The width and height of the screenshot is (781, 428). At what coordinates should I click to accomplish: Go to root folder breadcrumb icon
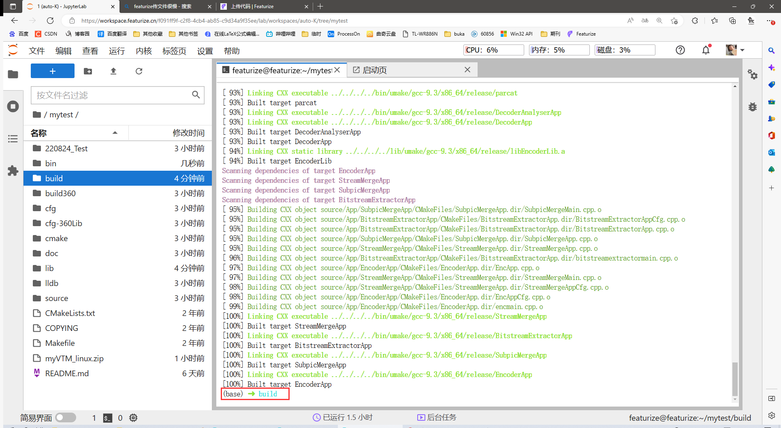pyautogui.click(x=37, y=114)
